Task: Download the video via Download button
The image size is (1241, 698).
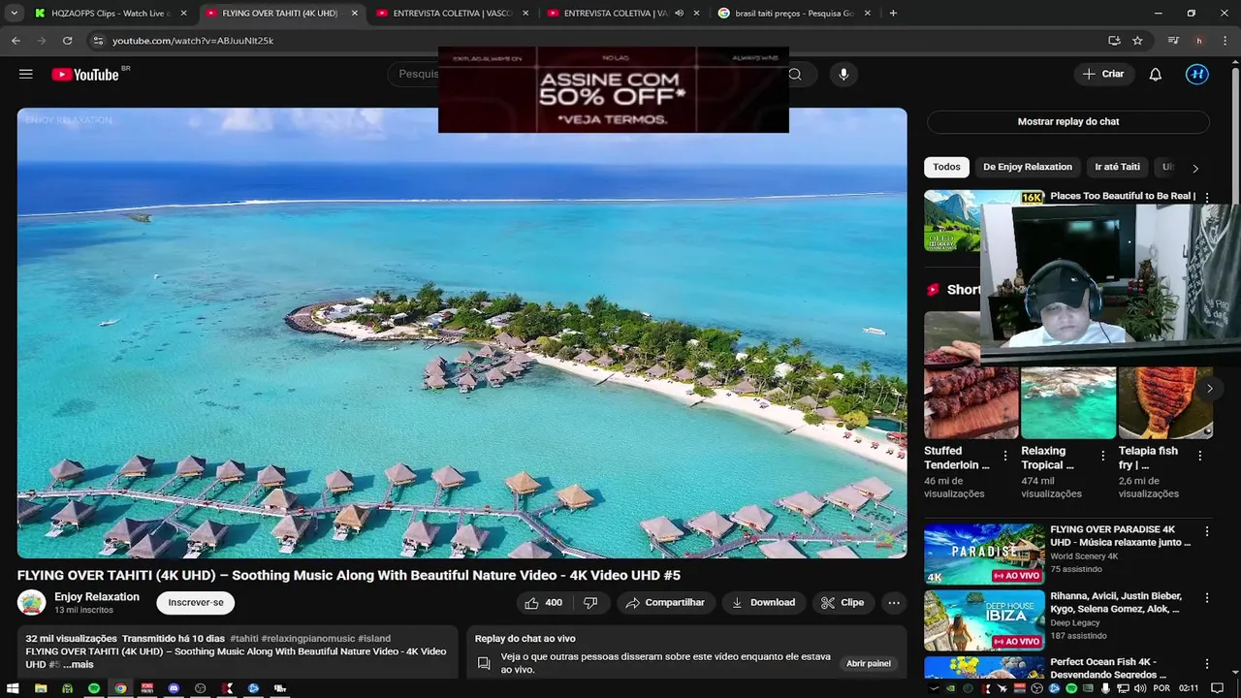Action: click(763, 602)
